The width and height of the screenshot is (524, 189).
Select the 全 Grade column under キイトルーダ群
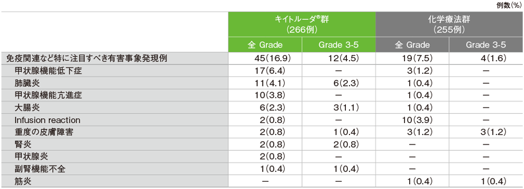265,45
